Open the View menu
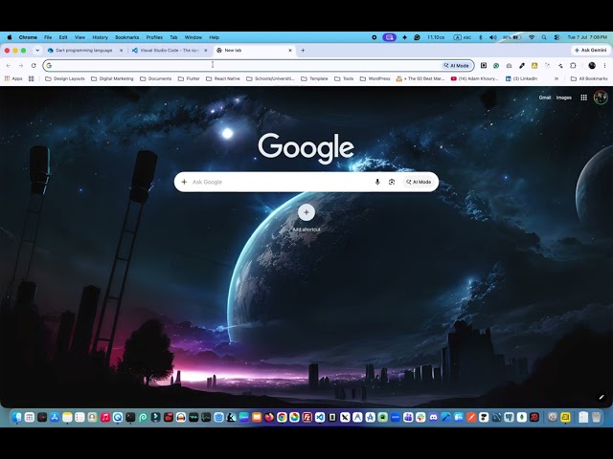The height and width of the screenshot is (459, 613). 79,37
